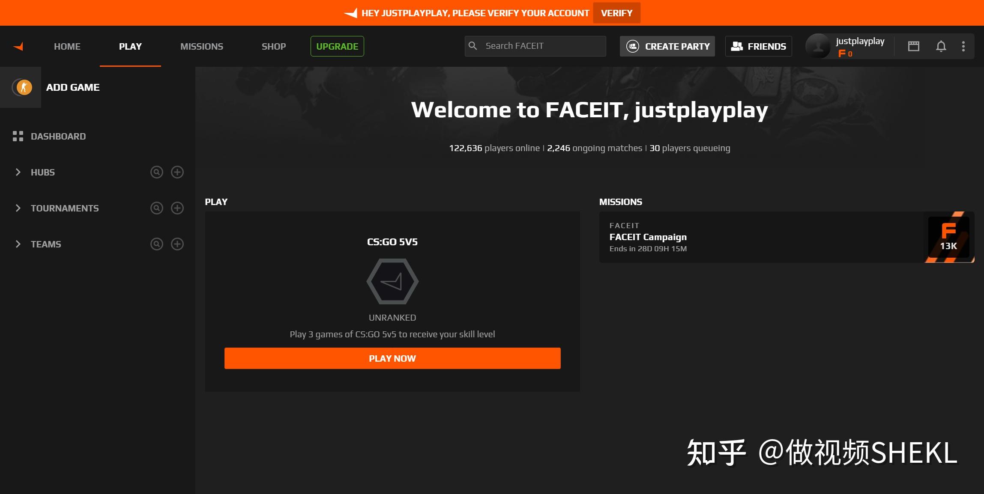Click the justplayplay profile avatar
984x494 pixels.
pos(818,46)
